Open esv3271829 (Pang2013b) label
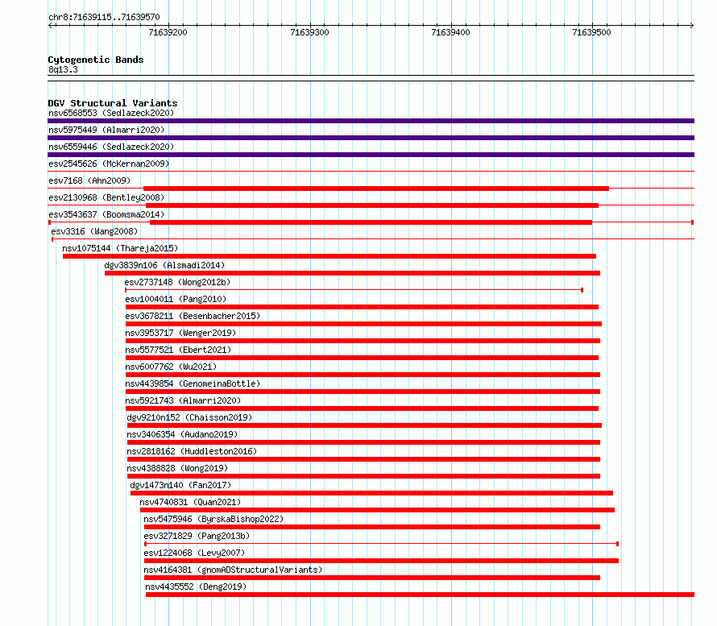717x626 pixels. pos(197,536)
